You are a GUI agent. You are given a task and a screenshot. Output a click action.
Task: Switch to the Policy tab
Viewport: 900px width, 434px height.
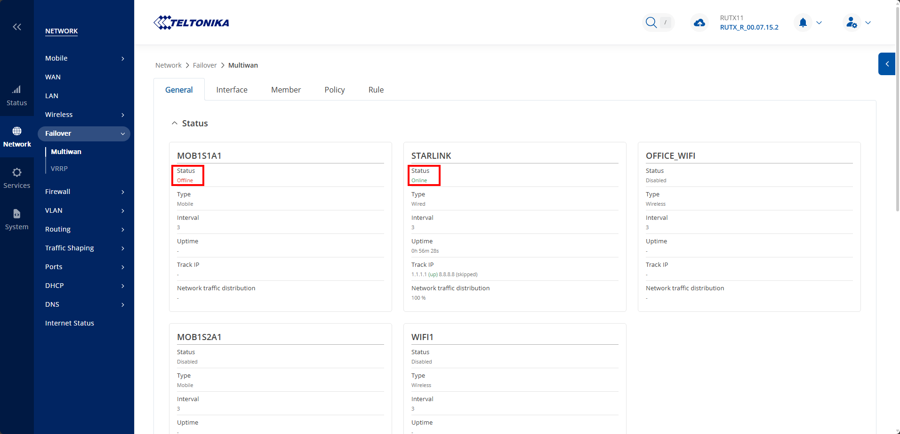pos(334,90)
